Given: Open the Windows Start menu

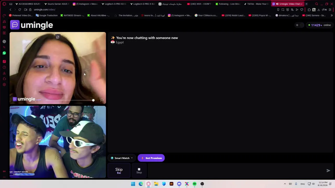Looking at the screenshot, I should [133, 184].
